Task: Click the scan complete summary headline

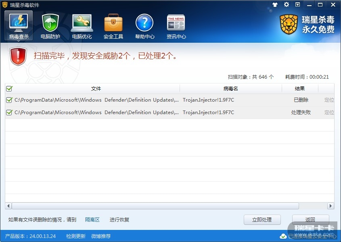Action: (105, 56)
